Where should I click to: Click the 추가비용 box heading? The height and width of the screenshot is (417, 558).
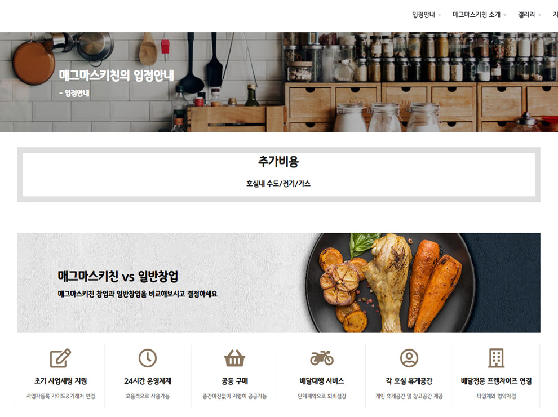point(278,162)
